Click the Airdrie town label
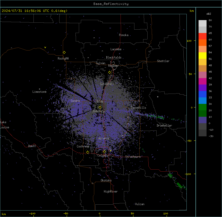Viewport: 222px width, 217px height. 104,138
